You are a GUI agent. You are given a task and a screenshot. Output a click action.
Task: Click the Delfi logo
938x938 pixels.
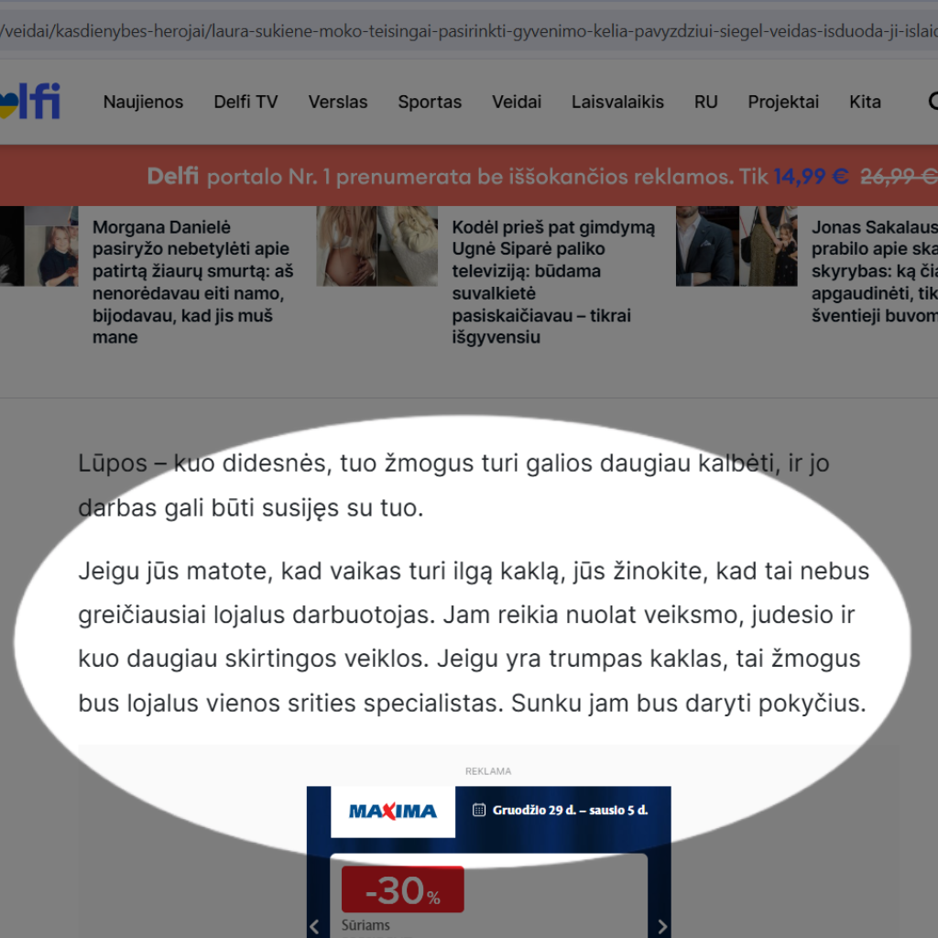point(31,102)
